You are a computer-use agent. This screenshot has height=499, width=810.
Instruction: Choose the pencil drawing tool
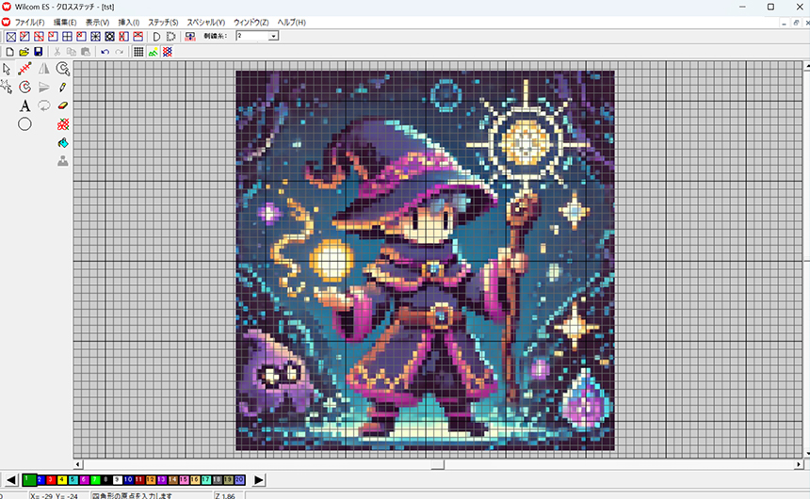[x=63, y=87]
